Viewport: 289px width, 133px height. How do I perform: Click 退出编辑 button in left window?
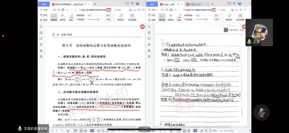pos(132,17)
